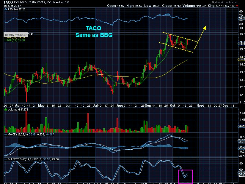Click the tallest red volume bar in April
The width and height of the screenshot is (245, 184).
[x=26, y=122]
